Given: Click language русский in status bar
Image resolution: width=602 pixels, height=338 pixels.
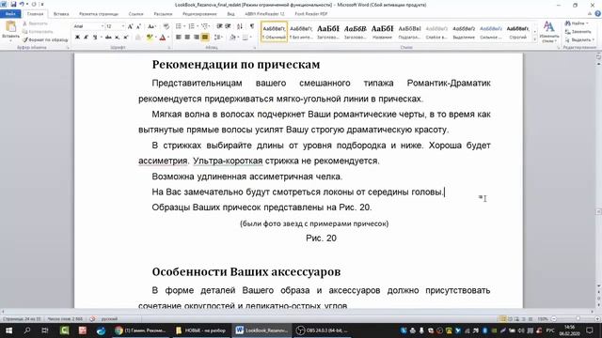Looking at the screenshot, I should [x=109, y=319].
